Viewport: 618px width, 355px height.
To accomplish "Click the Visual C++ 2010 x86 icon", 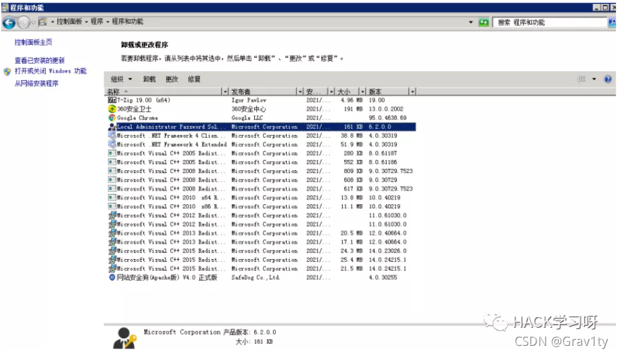I will click(x=112, y=206).
